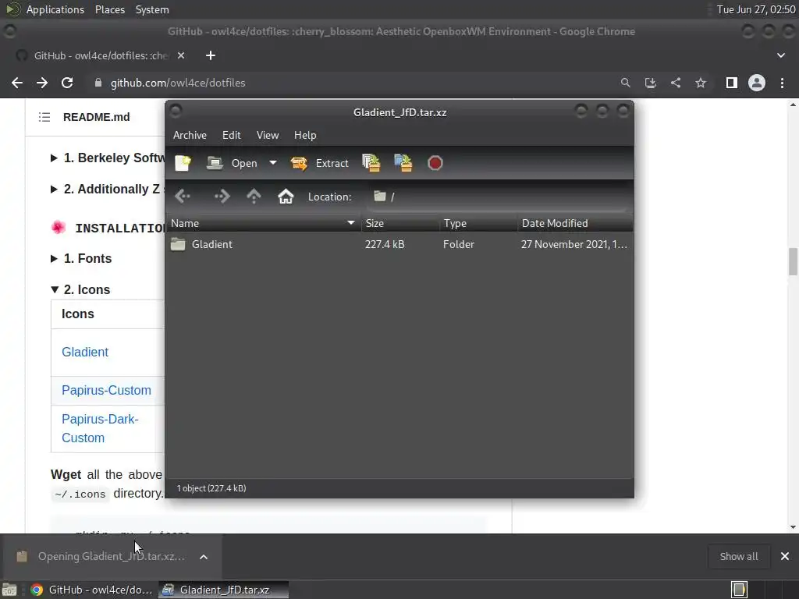799x599 pixels.
Task: Click the 27 November 2021 date cell
Action: (x=574, y=244)
